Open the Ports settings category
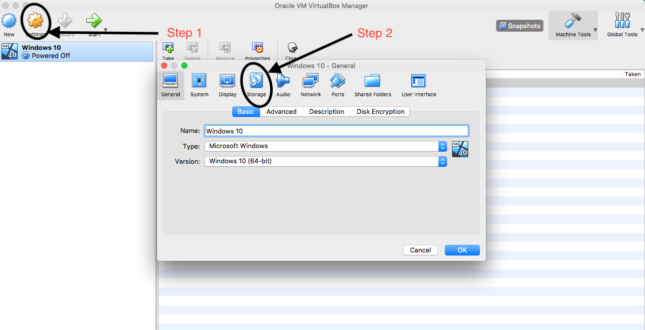Screen dimensions: 645x330 coord(338,85)
